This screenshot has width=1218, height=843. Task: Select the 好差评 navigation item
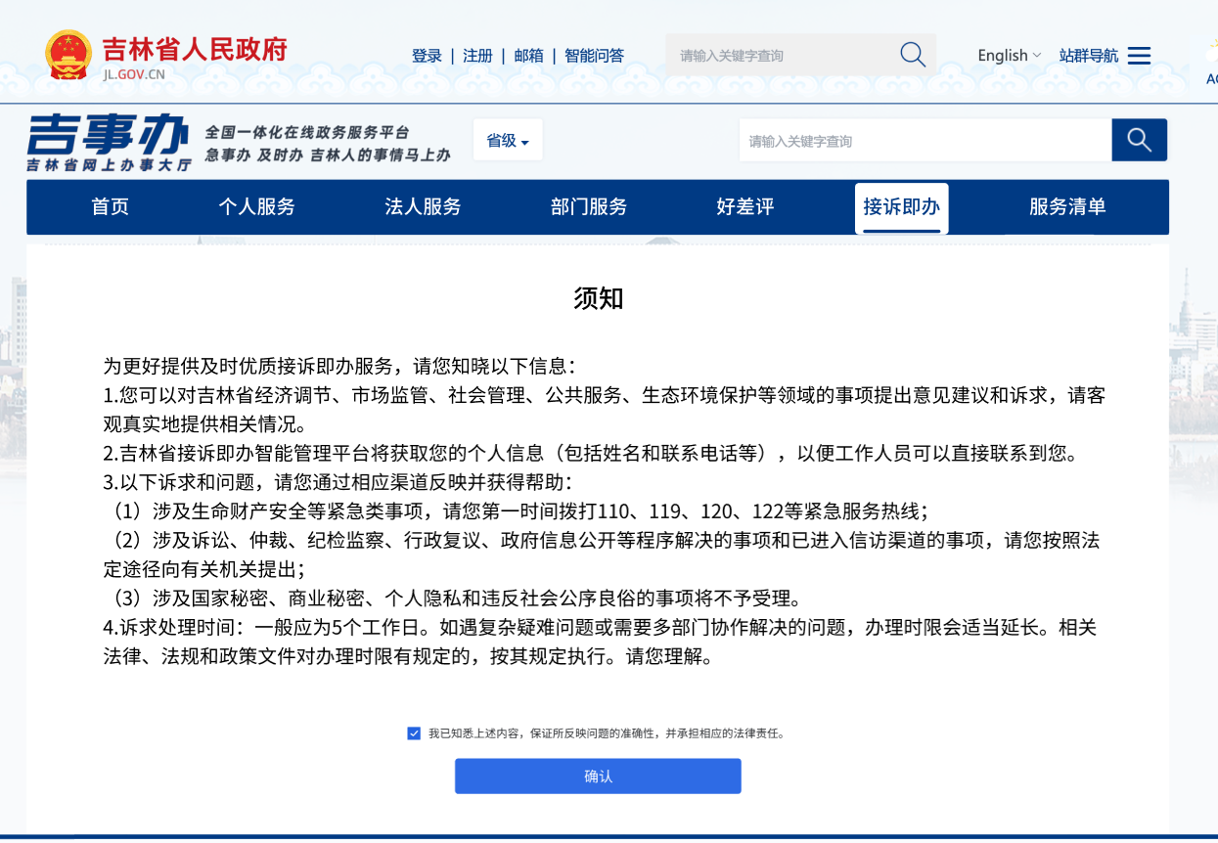click(x=745, y=206)
